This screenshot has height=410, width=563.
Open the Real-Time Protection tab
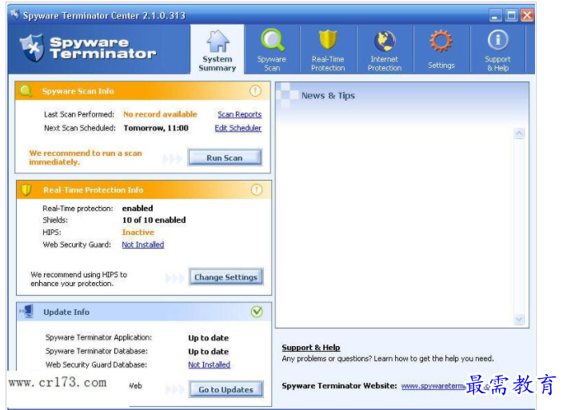click(328, 50)
